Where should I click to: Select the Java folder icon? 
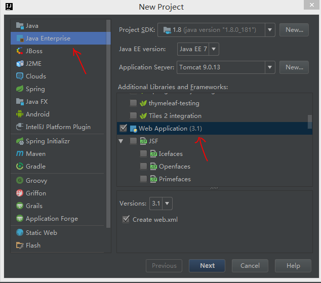[20, 26]
